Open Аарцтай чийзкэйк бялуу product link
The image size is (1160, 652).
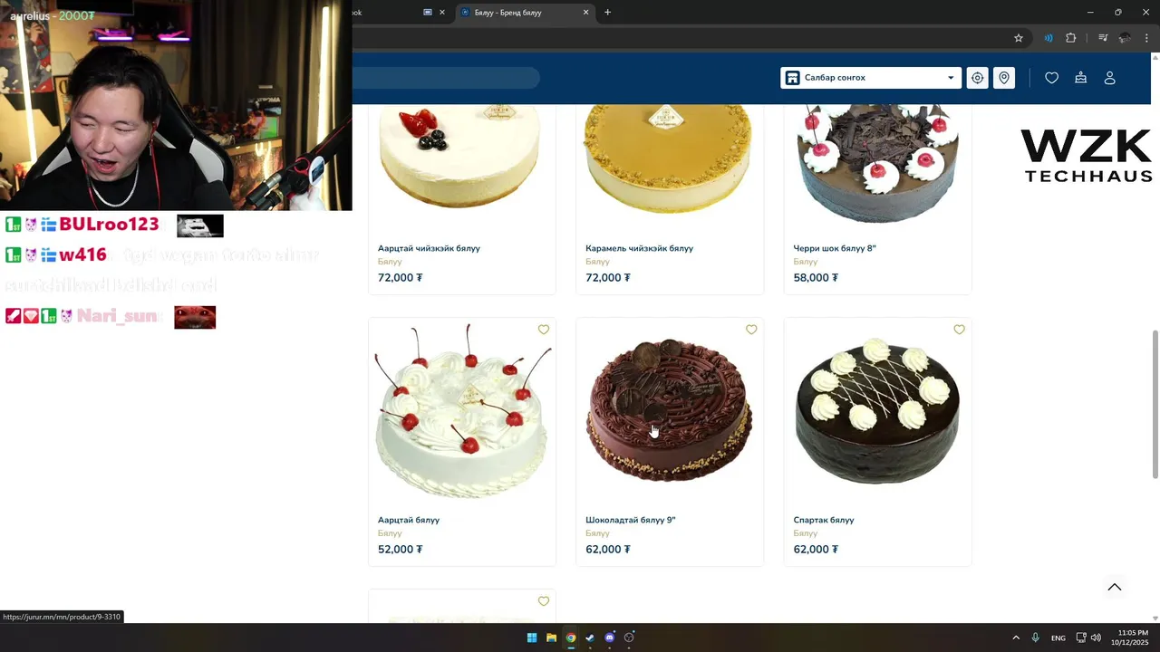coord(429,248)
